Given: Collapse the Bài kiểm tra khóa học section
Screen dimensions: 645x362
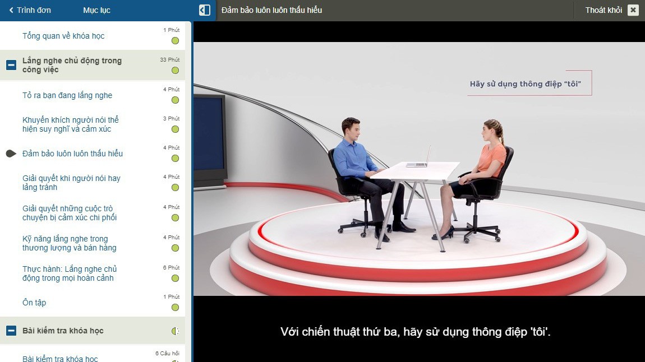Looking at the screenshot, I should [x=11, y=331].
